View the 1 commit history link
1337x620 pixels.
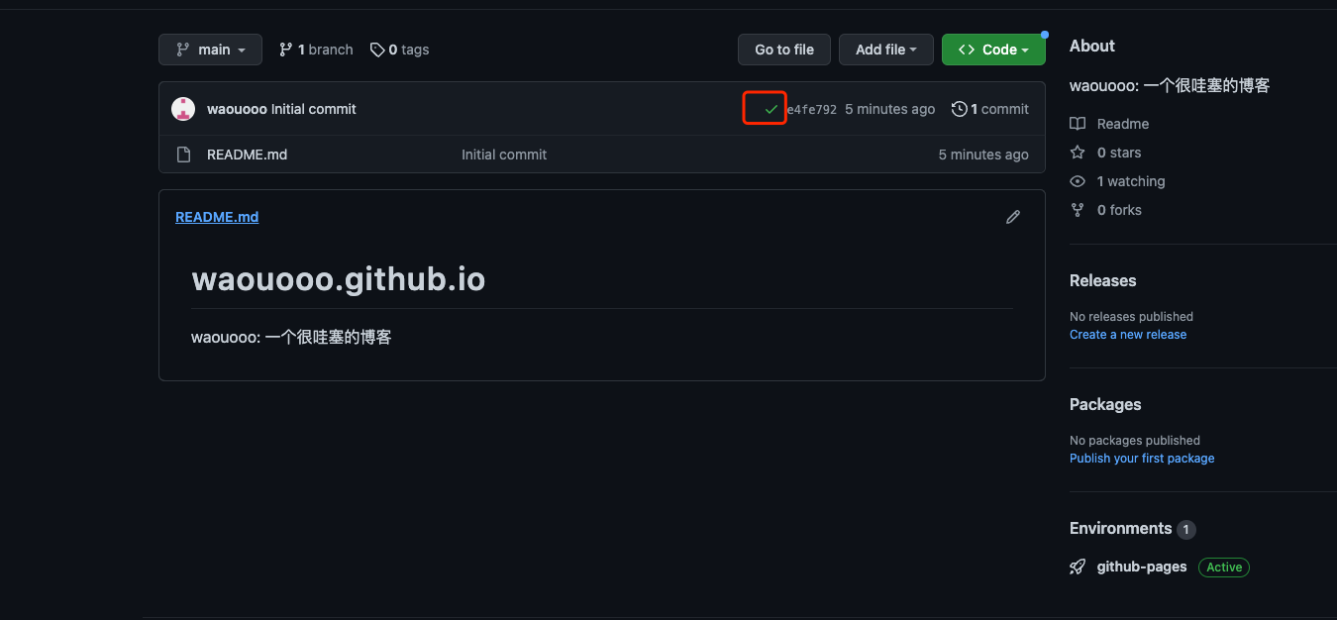[990, 109]
